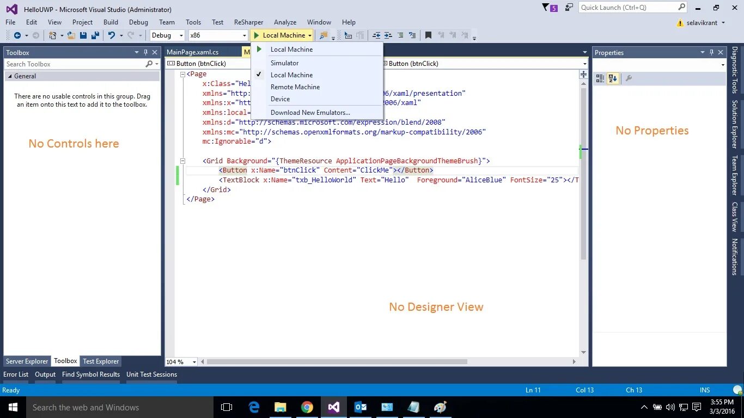Click the New Project toolbar icon
This screenshot has height=418, width=744.
(53, 35)
